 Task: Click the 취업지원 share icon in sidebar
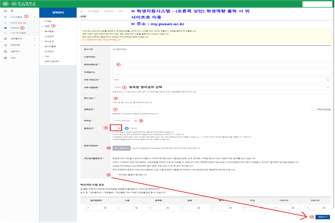(5, 45)
